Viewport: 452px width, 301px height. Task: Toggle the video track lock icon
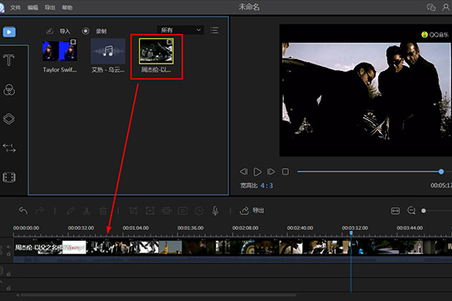coord(8,254)
